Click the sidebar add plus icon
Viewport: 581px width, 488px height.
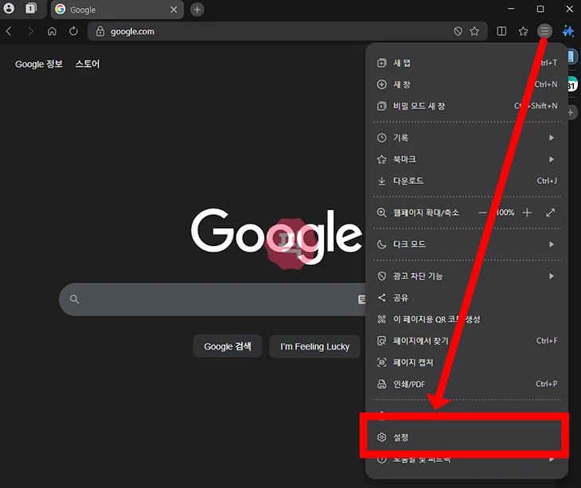point(571,112)
